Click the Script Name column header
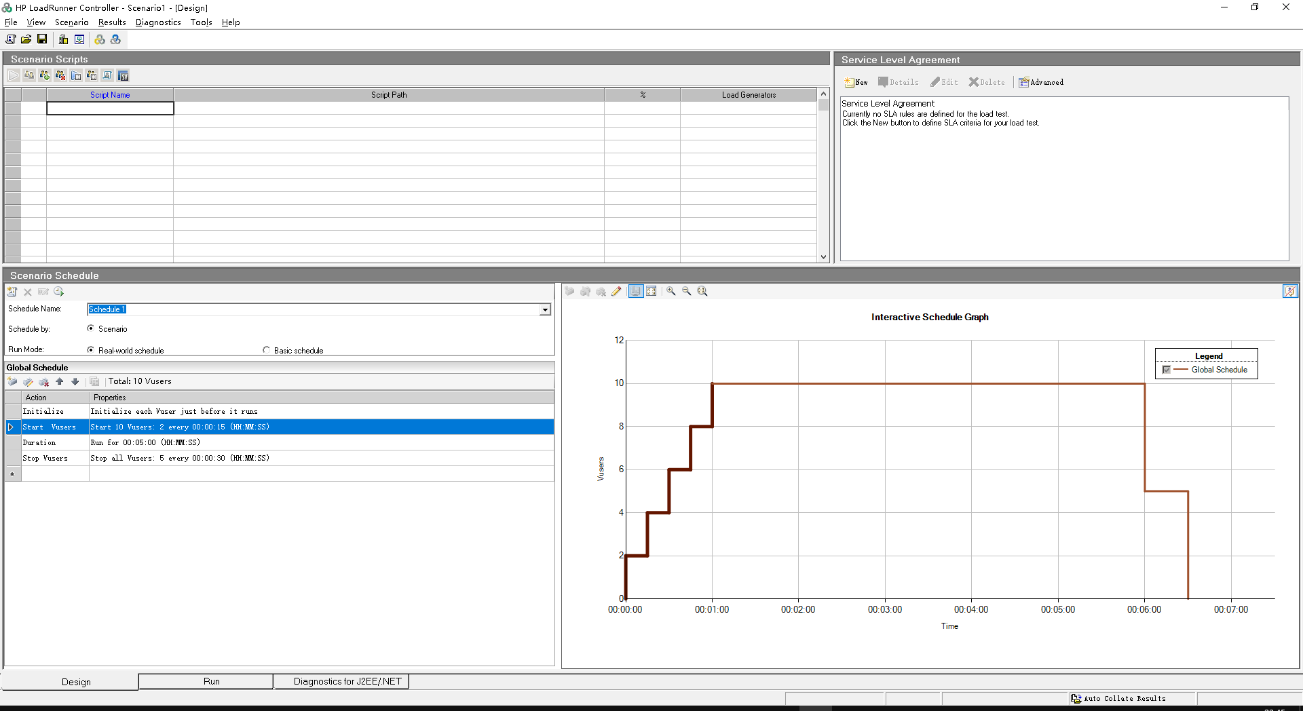This screenshot has width=1303, height=711. coord(110,95)
